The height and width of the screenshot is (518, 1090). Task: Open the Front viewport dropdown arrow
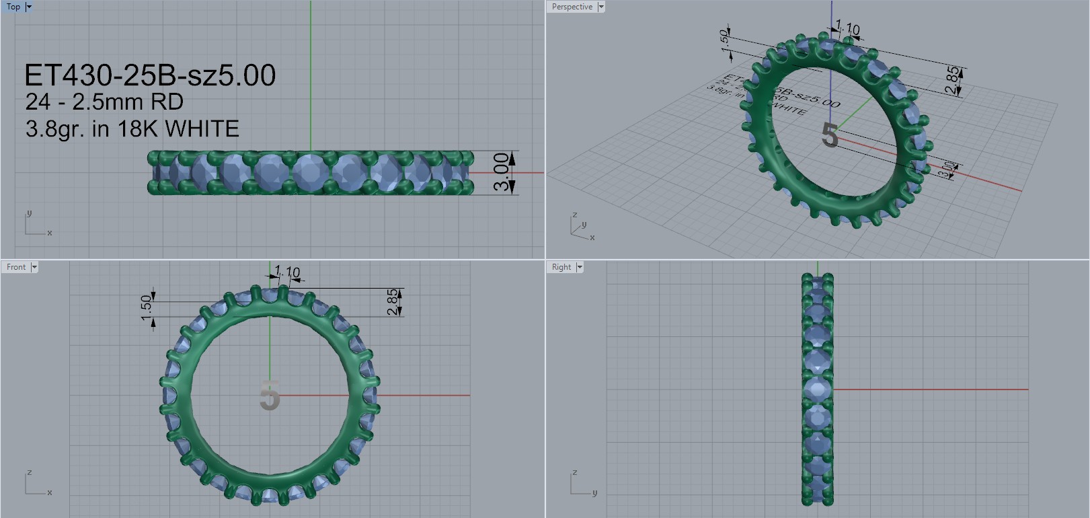pyautogui.click(x=34, y=267)
